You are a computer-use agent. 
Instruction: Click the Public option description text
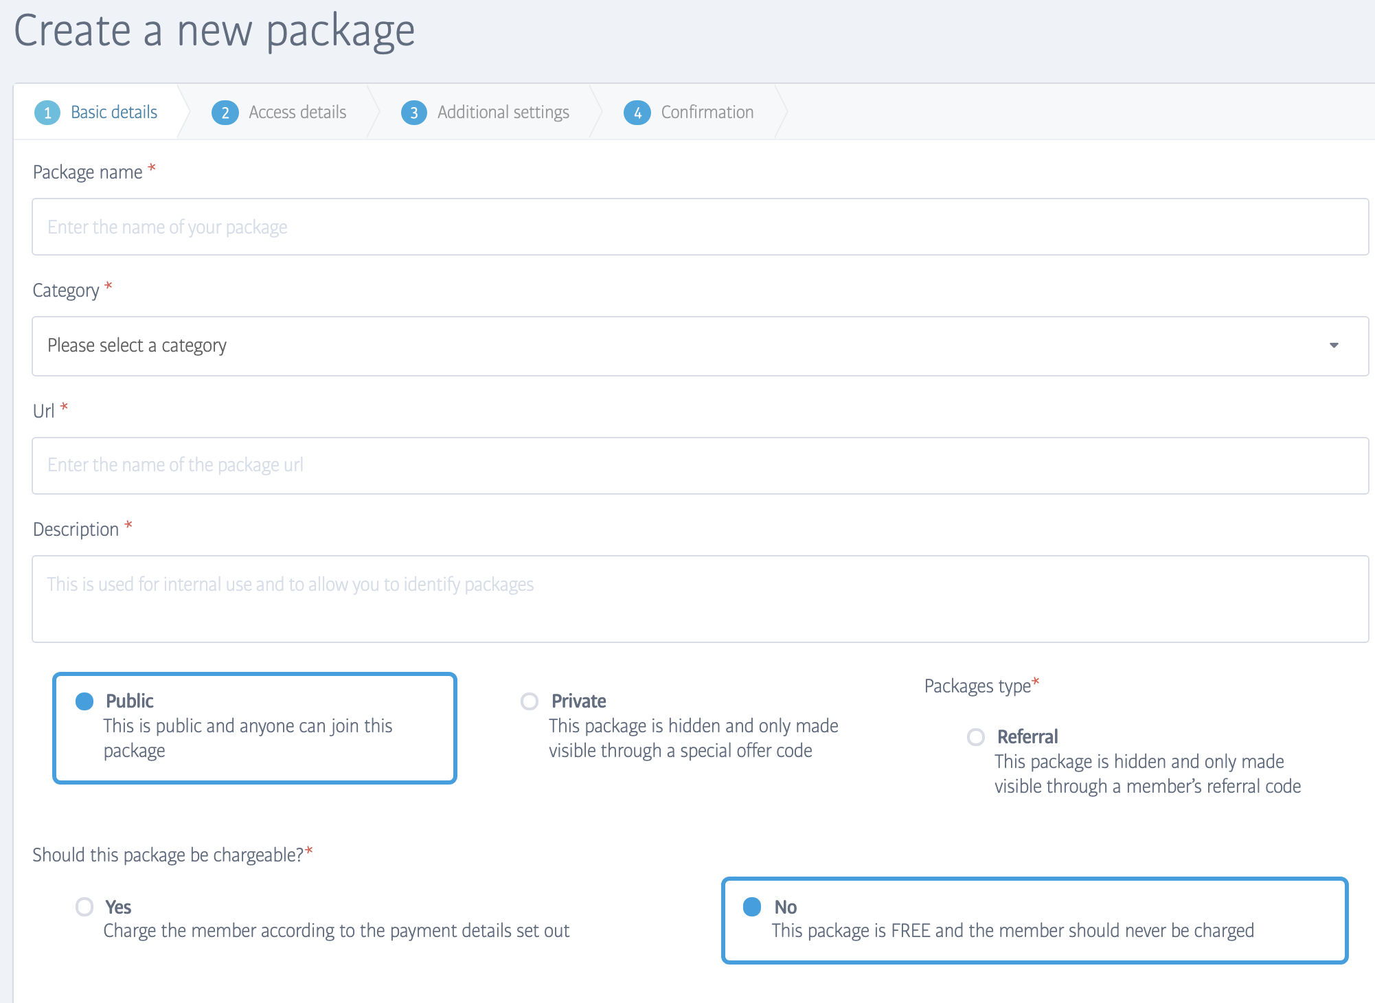click(x=247, y=738)
